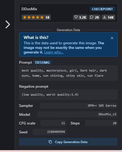
Task: Click the copy icon in Copy Generation Data
Action: (x=50, y=142)
